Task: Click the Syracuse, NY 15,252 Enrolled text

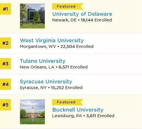Action: (x=51, y=88)
